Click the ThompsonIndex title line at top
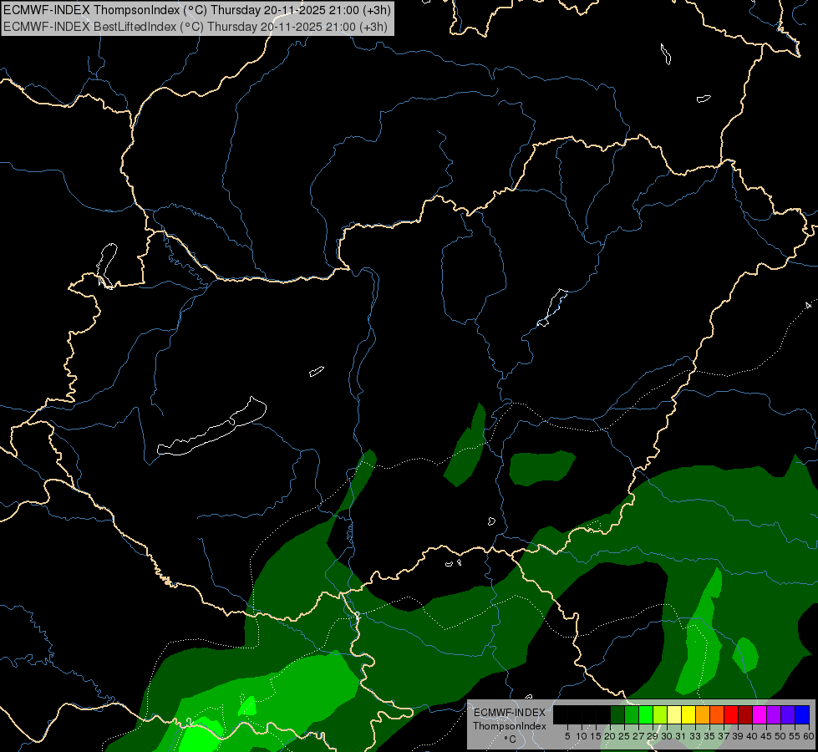The height and width of the screenshot is (752, 818). [x=197, y=10]
